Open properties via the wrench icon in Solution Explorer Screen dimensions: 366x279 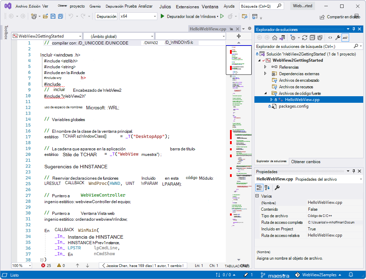pos(337,38)
